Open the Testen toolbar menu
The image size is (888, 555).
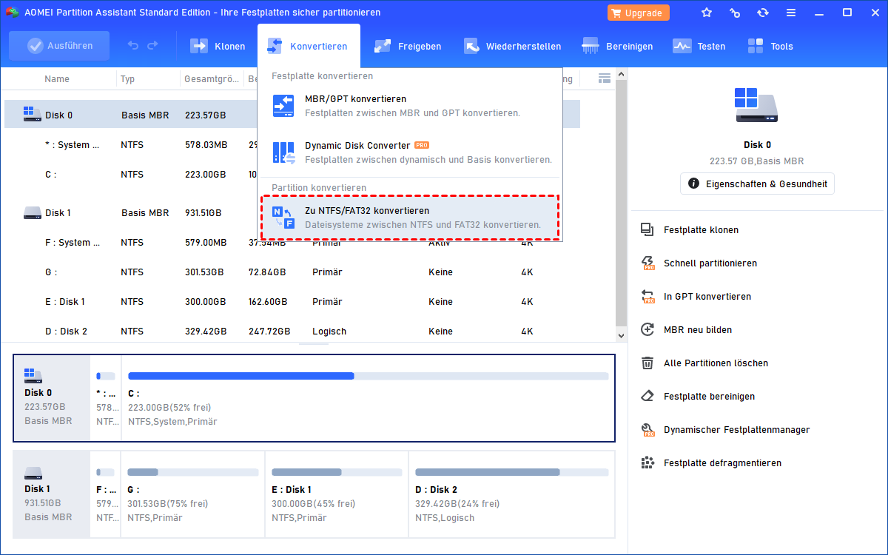tap(699, 46)
